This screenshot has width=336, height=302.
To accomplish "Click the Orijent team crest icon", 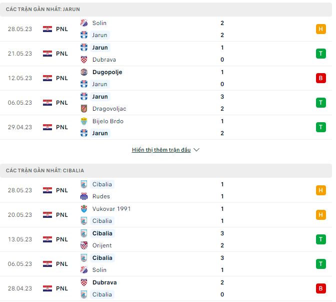I will point(84,245).
